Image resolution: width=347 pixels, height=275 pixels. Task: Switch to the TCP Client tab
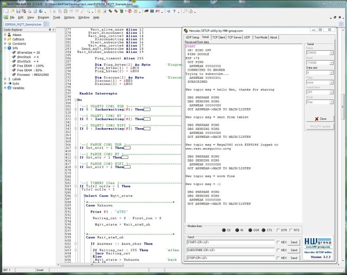[x=219, y=37]
